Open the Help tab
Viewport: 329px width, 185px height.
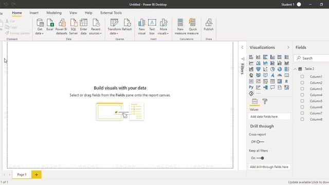(x=88, y=13)
